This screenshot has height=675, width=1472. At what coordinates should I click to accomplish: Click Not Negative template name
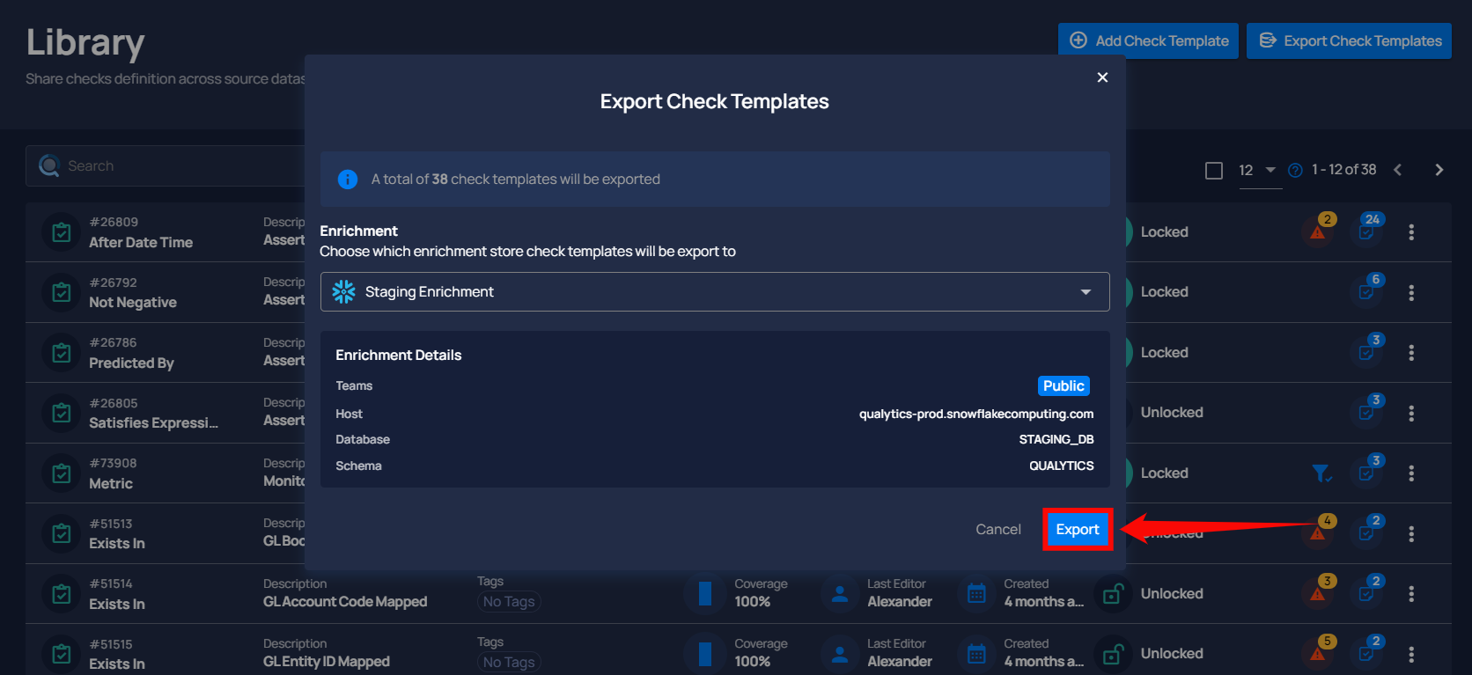(133, 303)
